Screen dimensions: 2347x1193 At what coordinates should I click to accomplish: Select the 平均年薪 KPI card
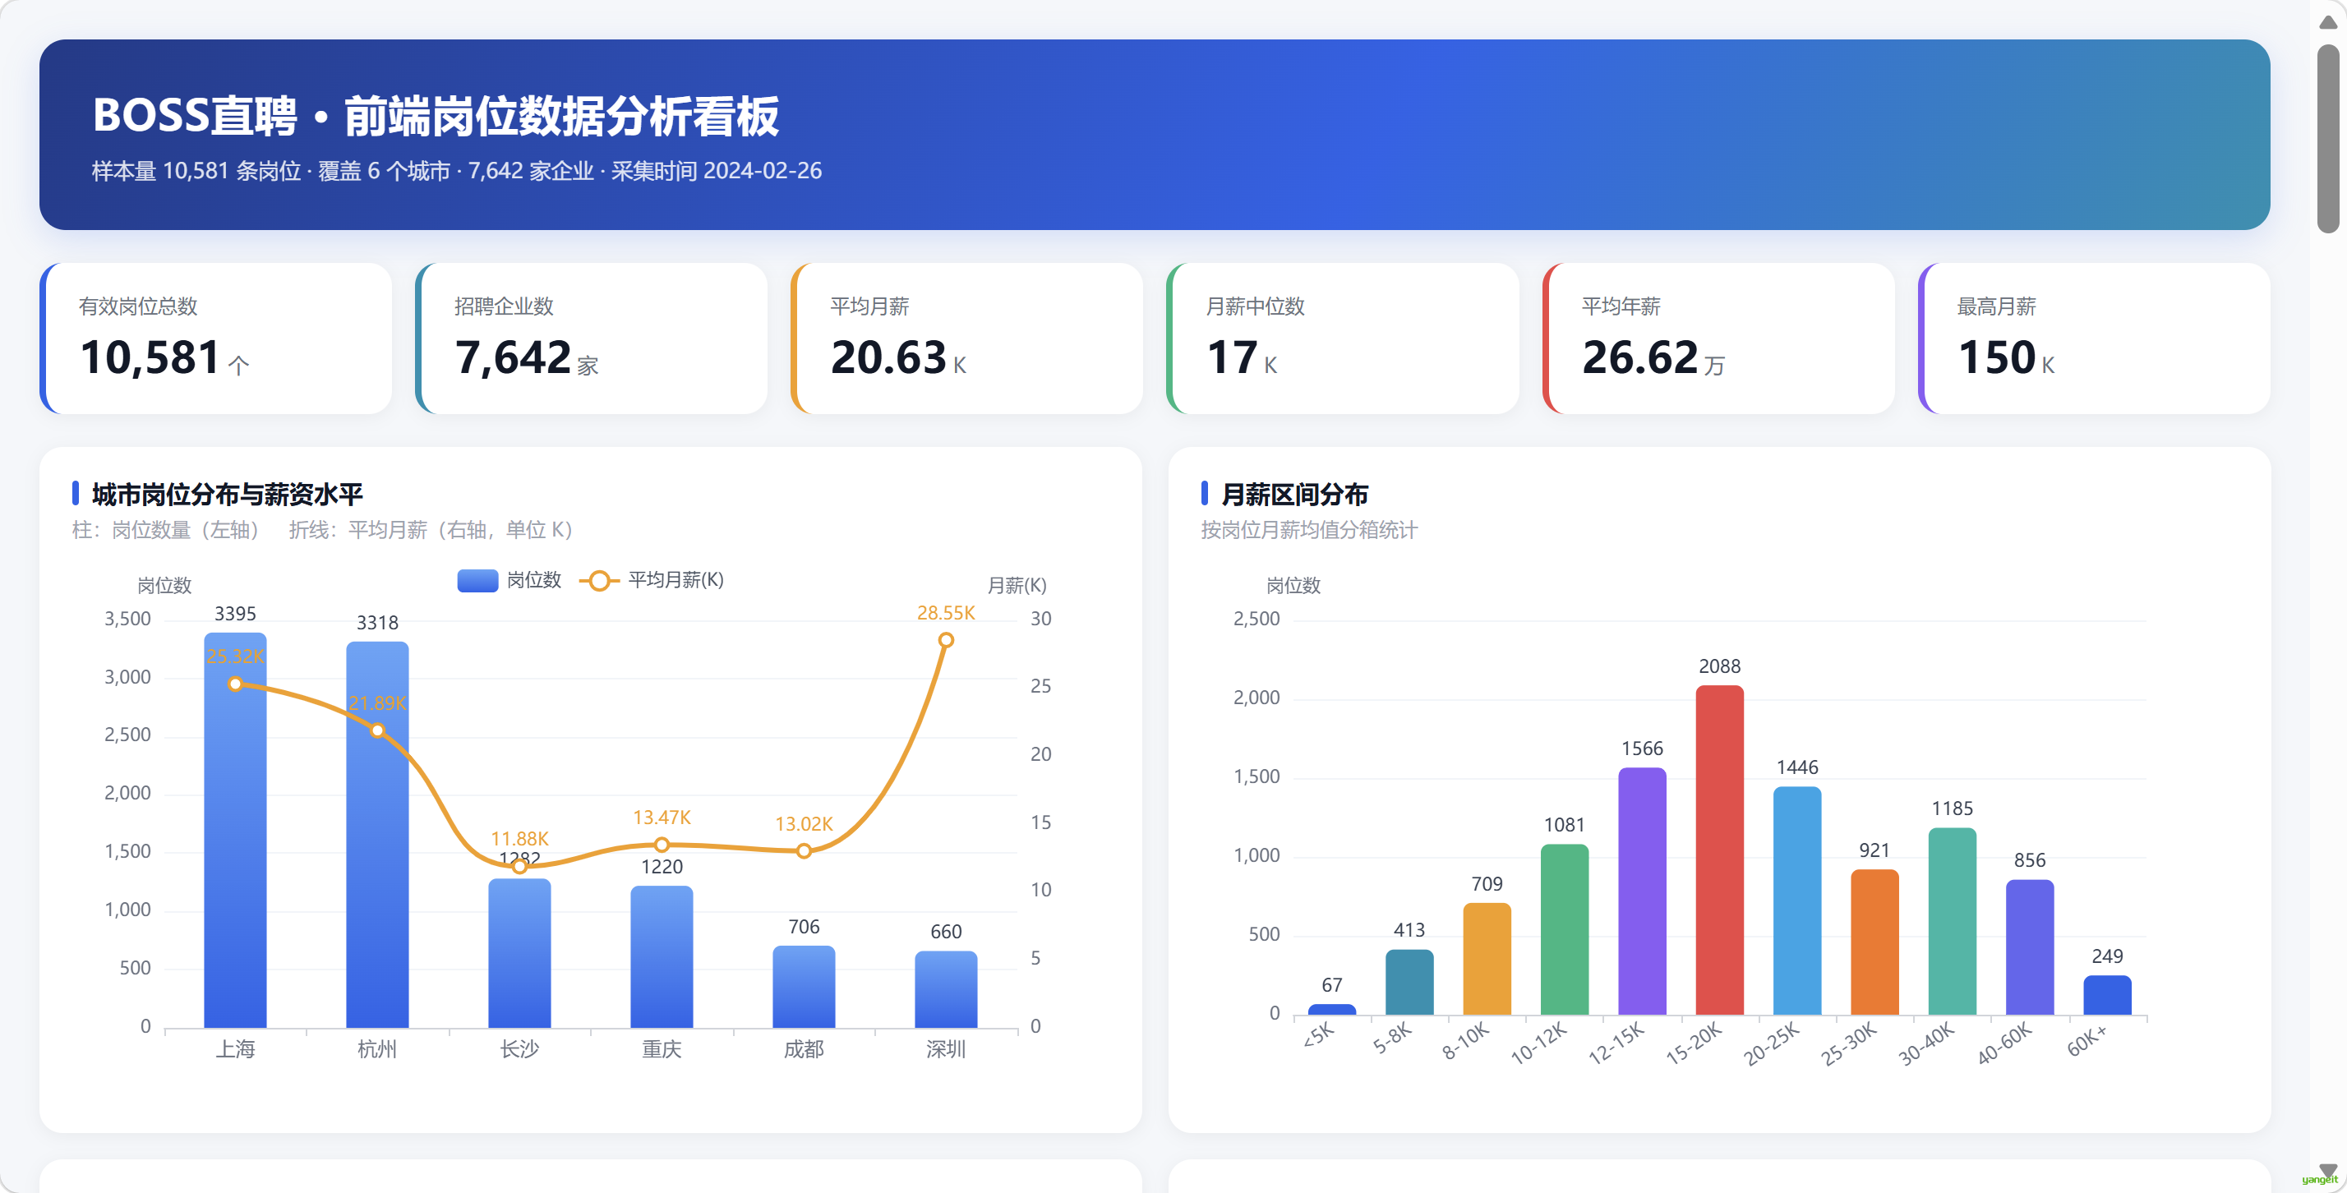point(1718,339)
